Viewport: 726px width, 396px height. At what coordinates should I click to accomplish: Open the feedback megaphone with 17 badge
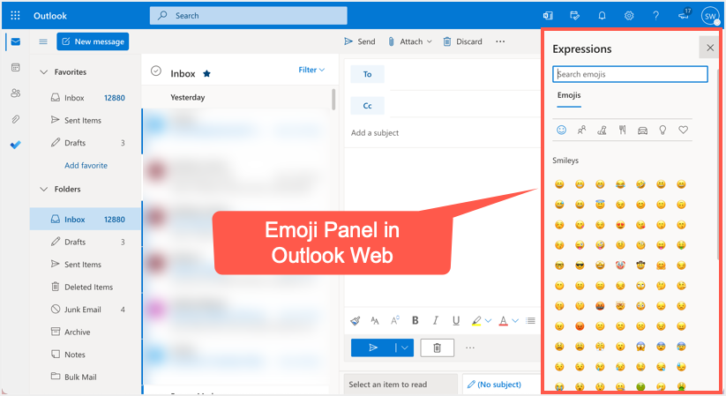685,14
